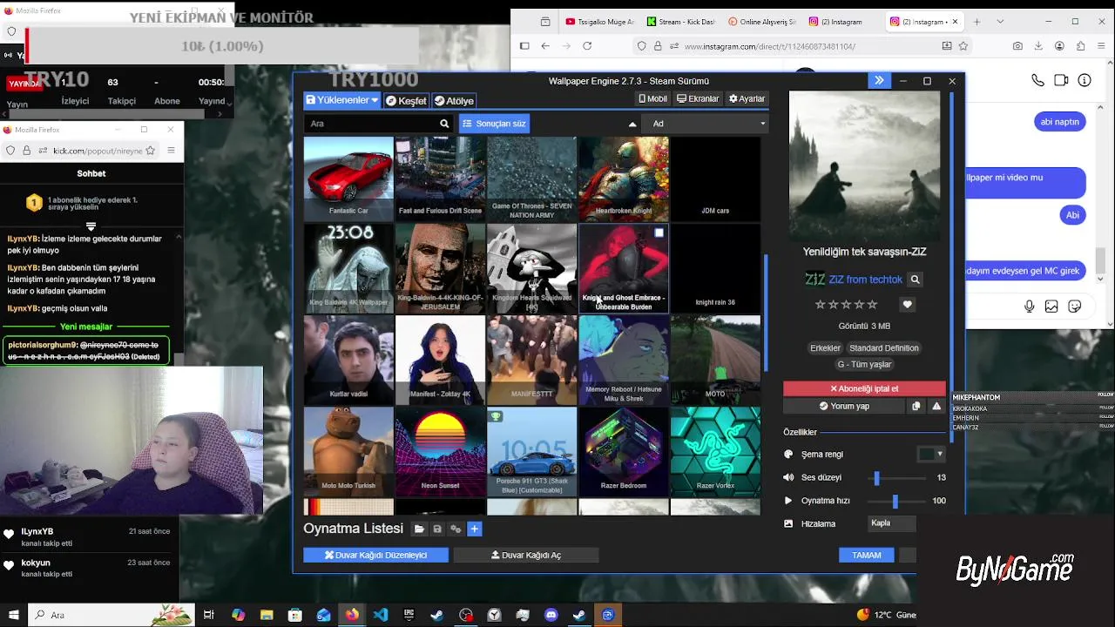
Task: Click the Duvar Kağıdı Aç button
Action: [526, 555]
